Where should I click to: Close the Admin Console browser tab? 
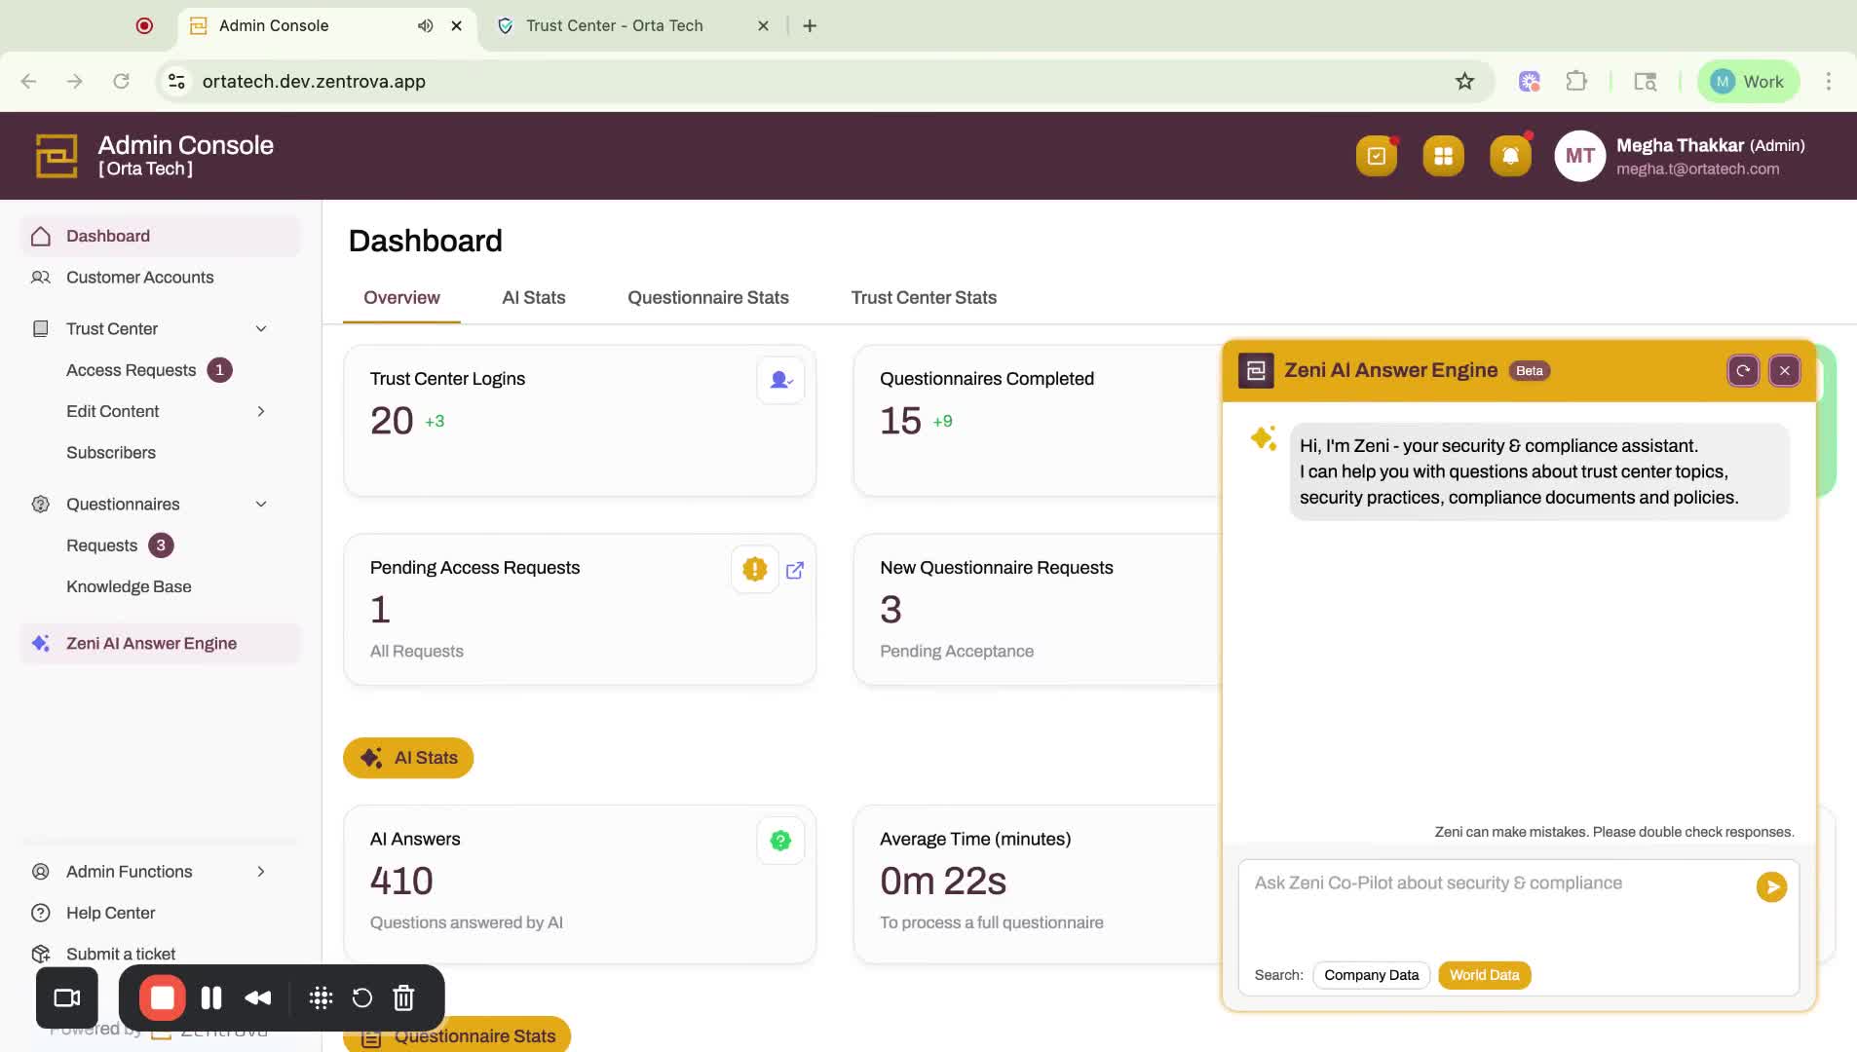click(456, 26)
